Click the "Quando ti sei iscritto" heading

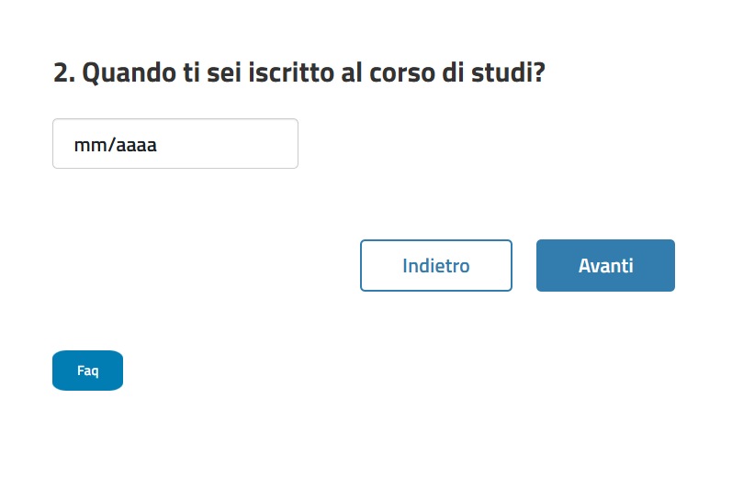point(298,73)
